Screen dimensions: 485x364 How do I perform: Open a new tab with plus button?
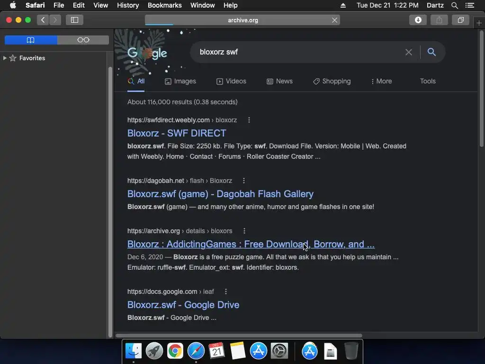pos(479,23)
